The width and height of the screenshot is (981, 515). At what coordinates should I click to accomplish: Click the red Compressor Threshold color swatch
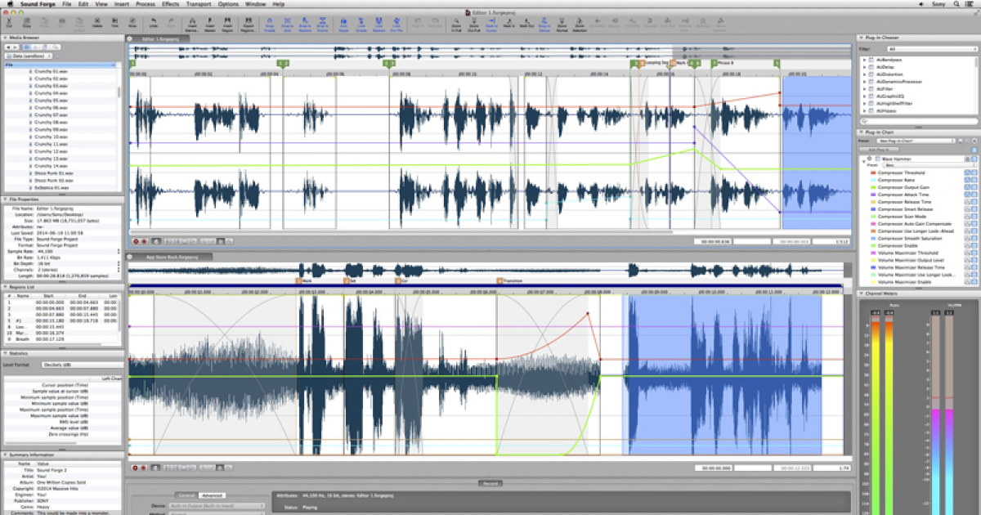[873, 172]
